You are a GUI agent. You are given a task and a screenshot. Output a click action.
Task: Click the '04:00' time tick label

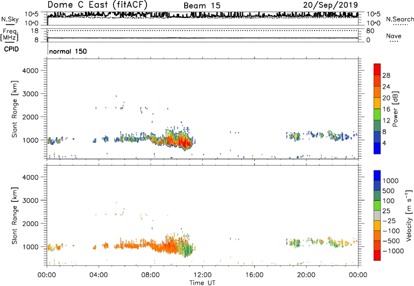point(99,275)
